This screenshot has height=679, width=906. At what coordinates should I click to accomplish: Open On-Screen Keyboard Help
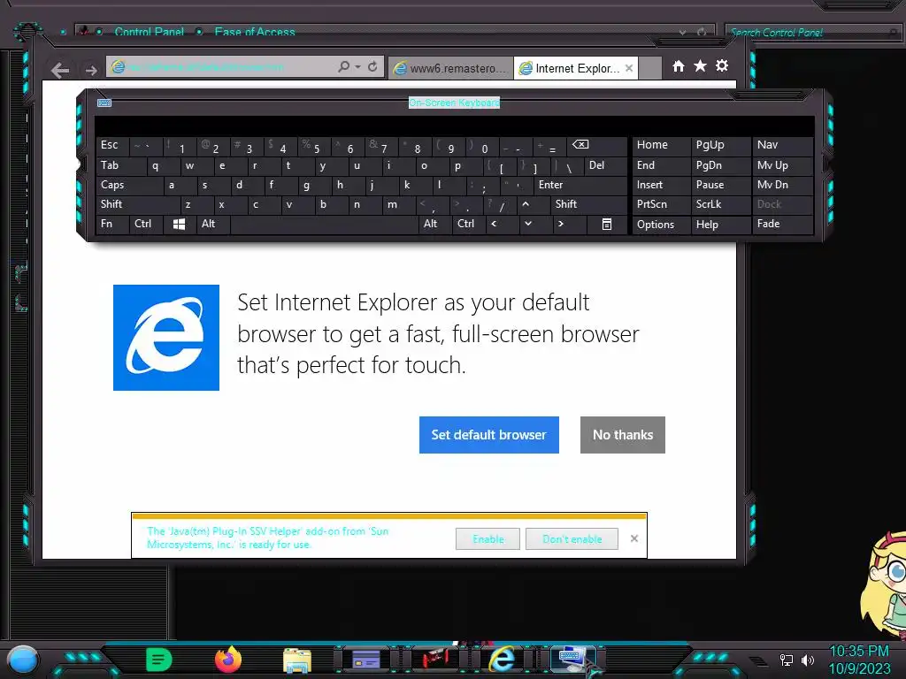coord(721,225)
